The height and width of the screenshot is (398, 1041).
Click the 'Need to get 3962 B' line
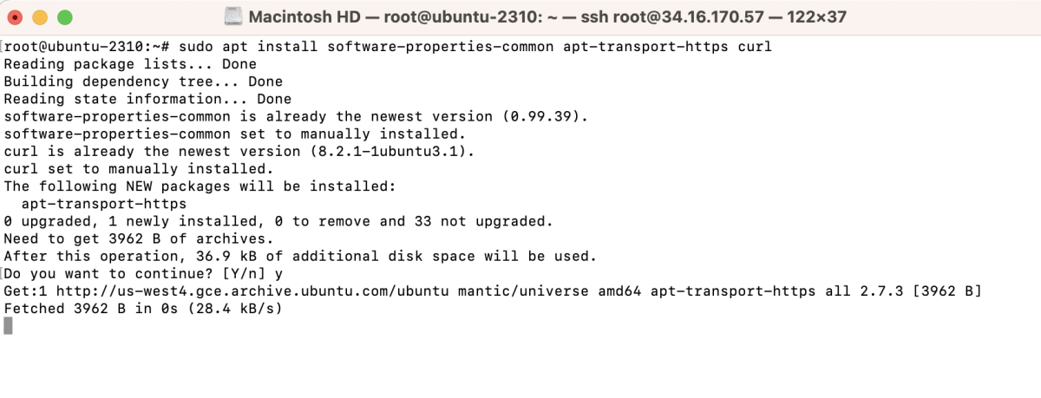[x=139, y=238]
